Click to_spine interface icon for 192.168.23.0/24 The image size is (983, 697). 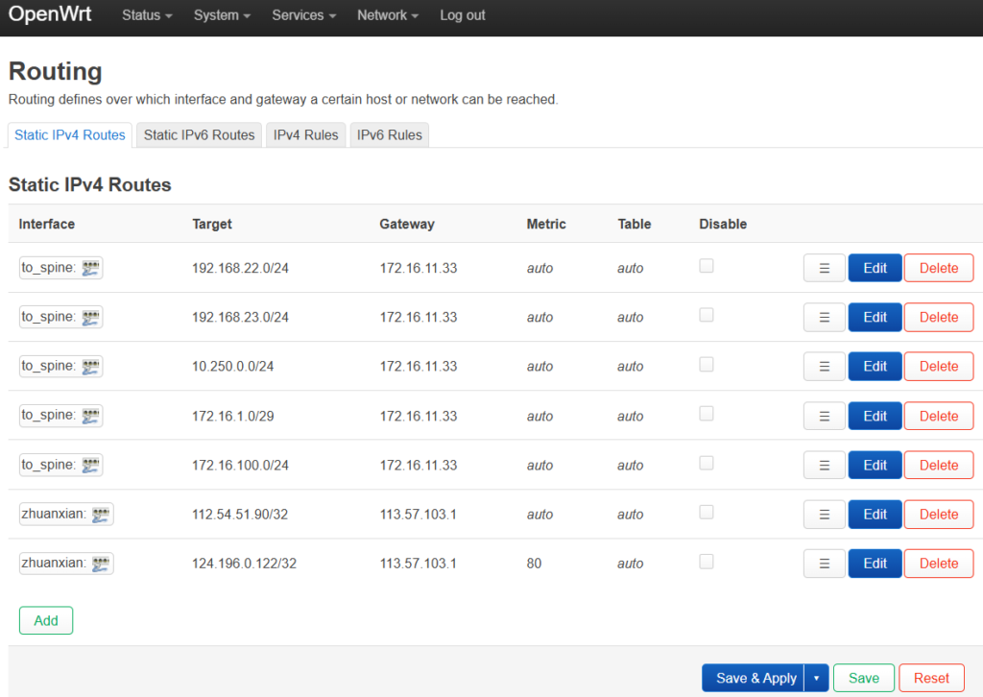tap(90, 318)
